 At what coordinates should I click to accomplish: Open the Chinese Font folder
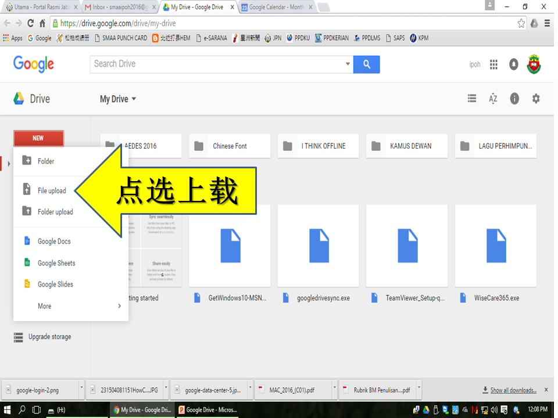coord(230,146)
